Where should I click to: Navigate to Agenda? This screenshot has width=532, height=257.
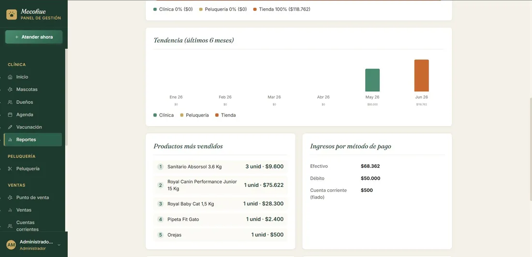tap(33, 114)
